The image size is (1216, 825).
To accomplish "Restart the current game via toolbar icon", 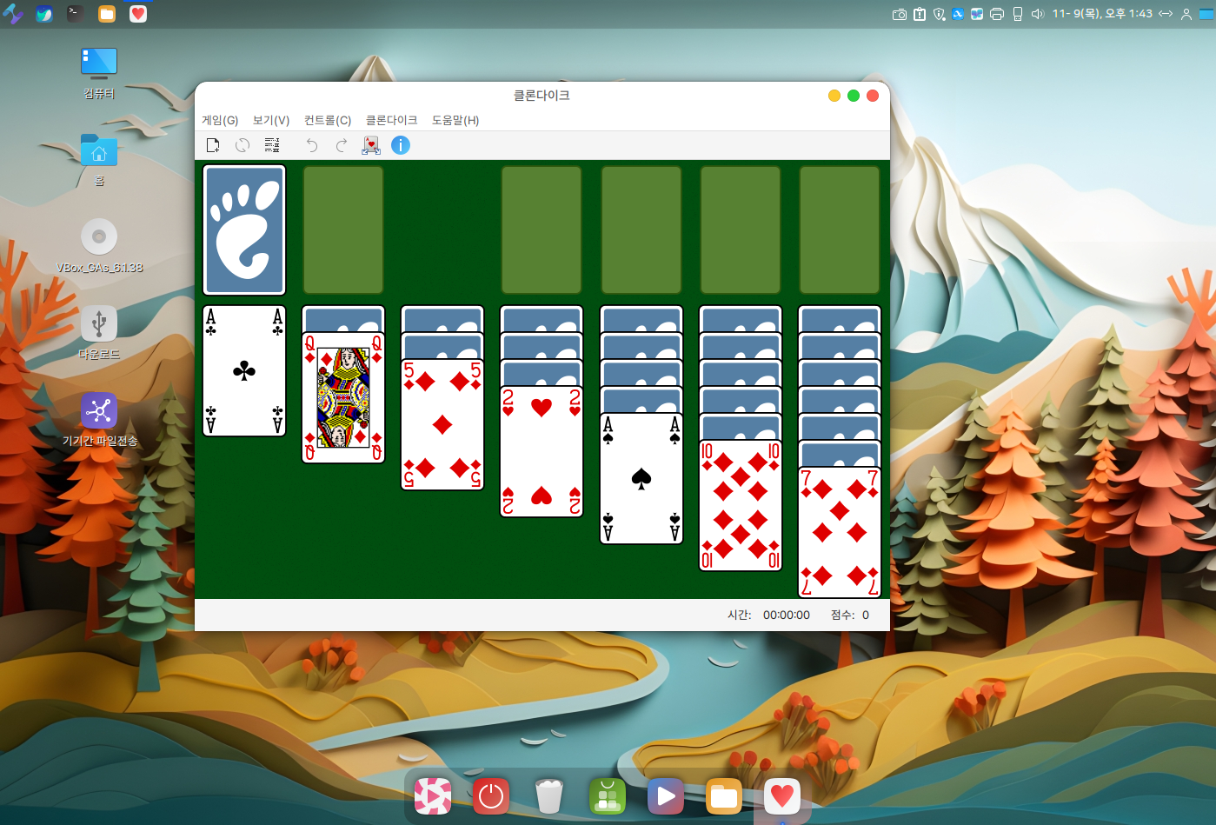I will tap(243, 145).
